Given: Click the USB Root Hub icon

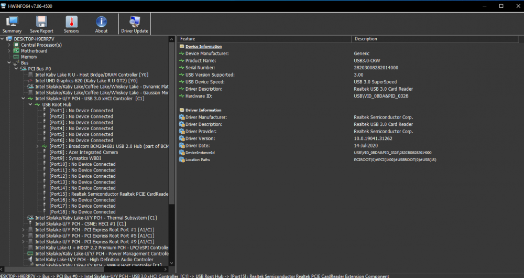Looking at the screenshot, I should pos(37,104).
